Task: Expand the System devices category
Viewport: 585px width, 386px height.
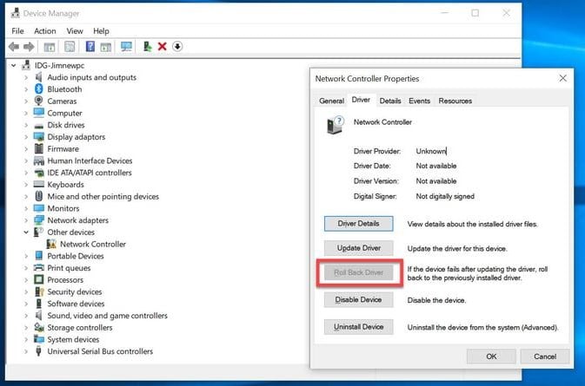Action: coord(26,339)
